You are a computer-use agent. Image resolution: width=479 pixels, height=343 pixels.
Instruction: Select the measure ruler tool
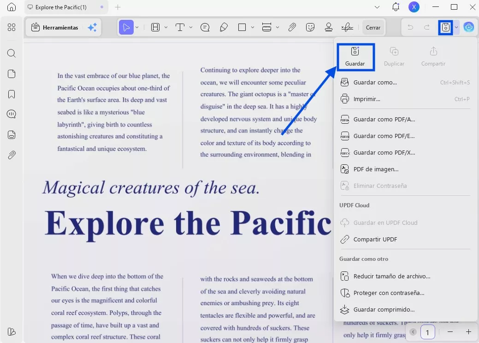tap(266, 28)
